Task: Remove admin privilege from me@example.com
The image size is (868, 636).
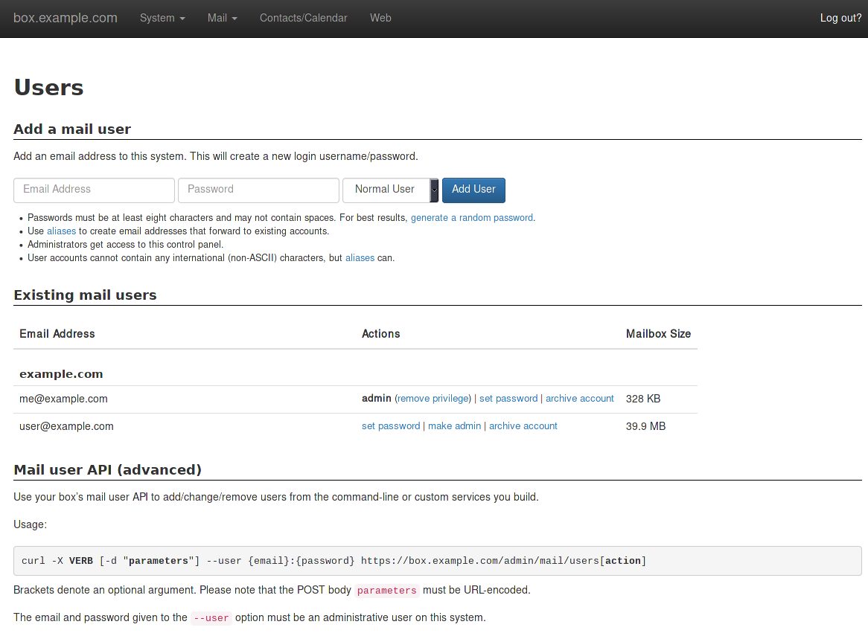Action: (x=433, y=398)
